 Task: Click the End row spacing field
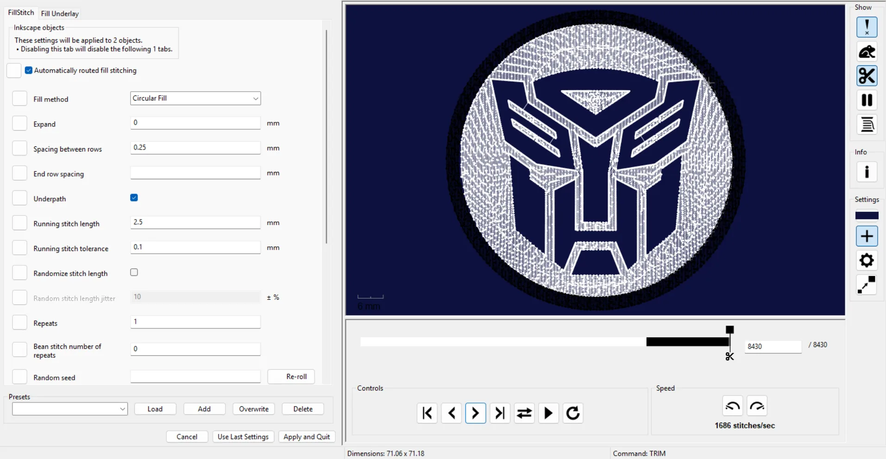click(195, 173)
